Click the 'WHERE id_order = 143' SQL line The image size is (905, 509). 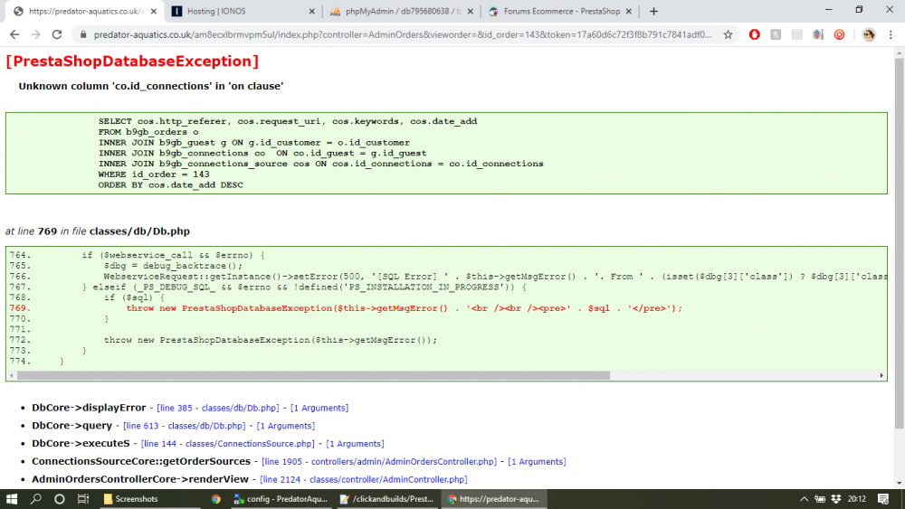[154, 174]
